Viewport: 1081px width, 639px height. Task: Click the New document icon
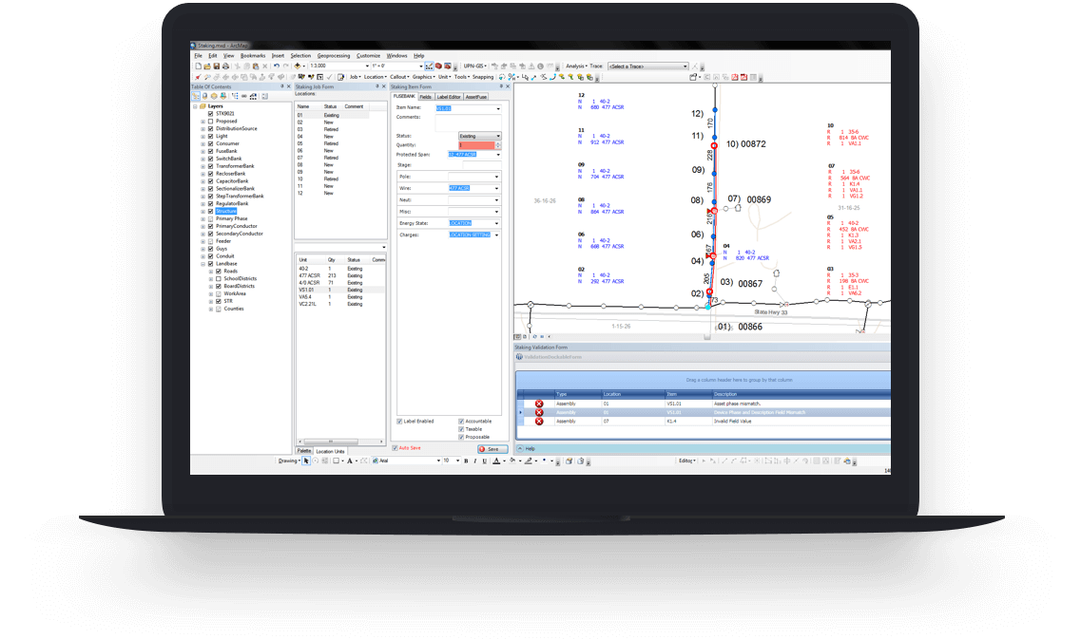[199, 66]
